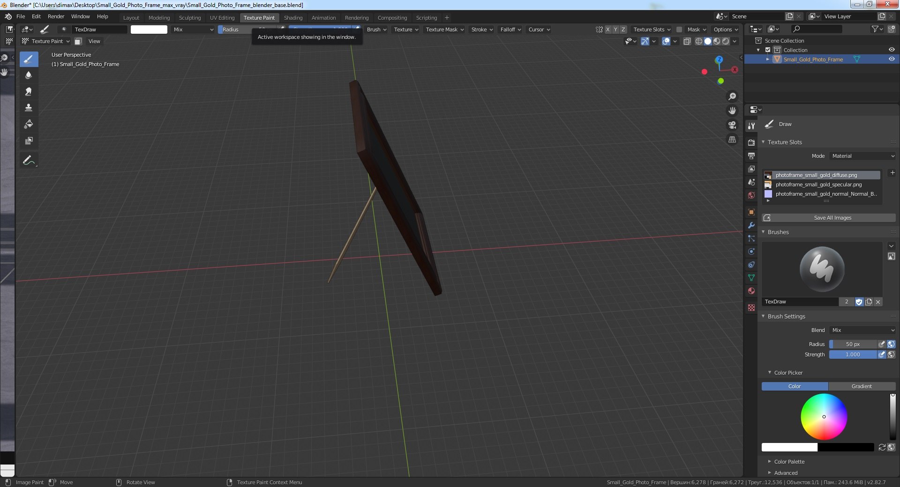Open the Material mode dropdown

(x=862, y=156)
